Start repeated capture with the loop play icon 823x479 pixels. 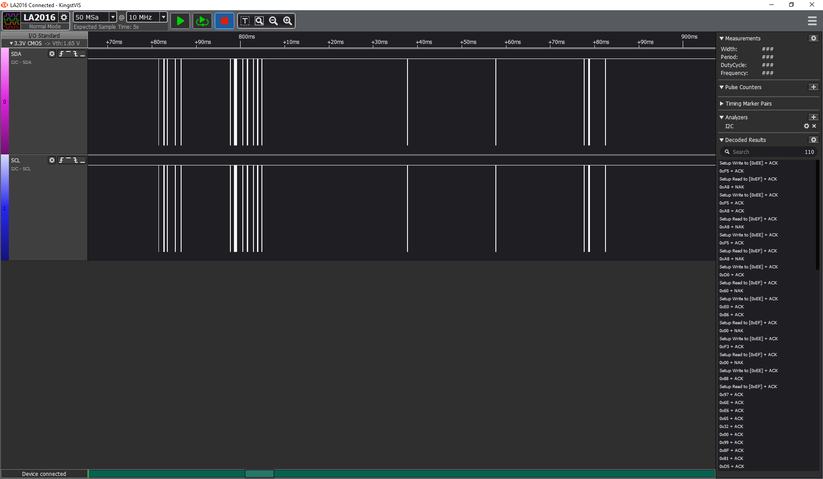click(x=202, y=21)
